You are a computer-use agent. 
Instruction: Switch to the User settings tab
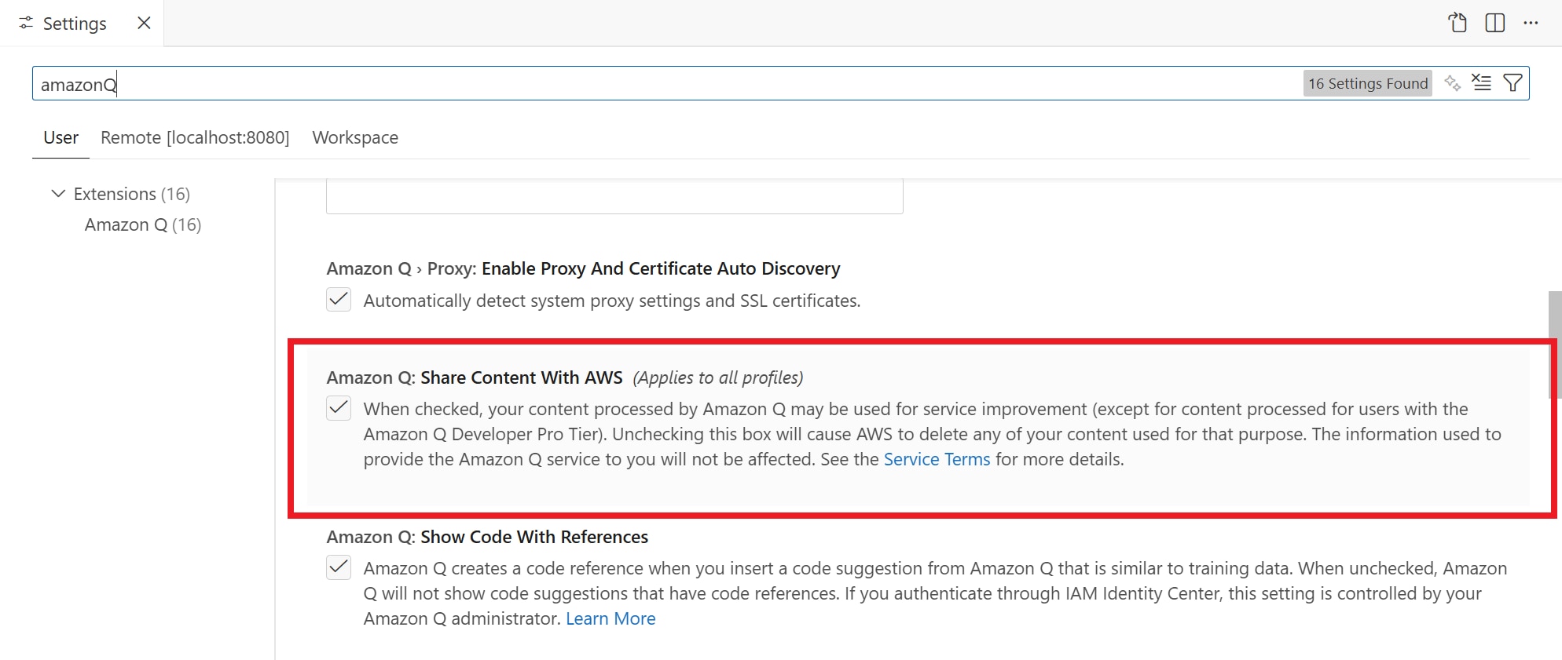[x=60, y=138]
